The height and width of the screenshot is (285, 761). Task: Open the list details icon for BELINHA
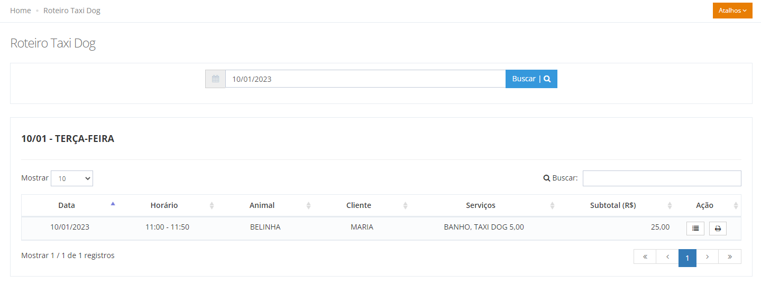point(695,229)
